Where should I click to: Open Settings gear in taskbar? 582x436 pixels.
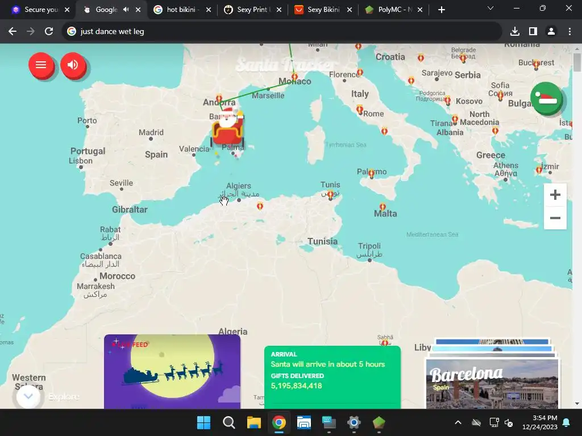pyautogui.click(x=354, y=422)
